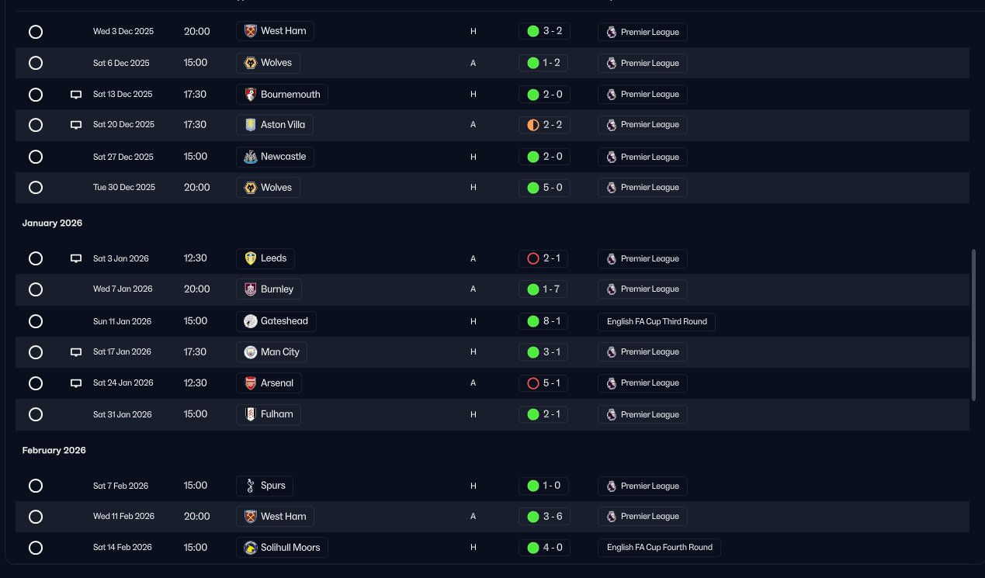This screenshot has width=985, height=578.
Task: Open the 5 - 0 result against Wolves
Action: (544, 188)
